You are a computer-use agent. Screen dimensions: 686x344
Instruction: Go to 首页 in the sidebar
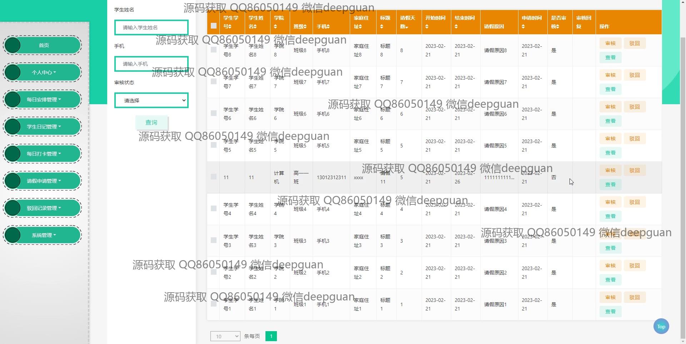coord(44,45)
